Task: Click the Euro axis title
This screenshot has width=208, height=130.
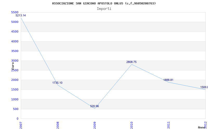Action: [x=13, y=66]
